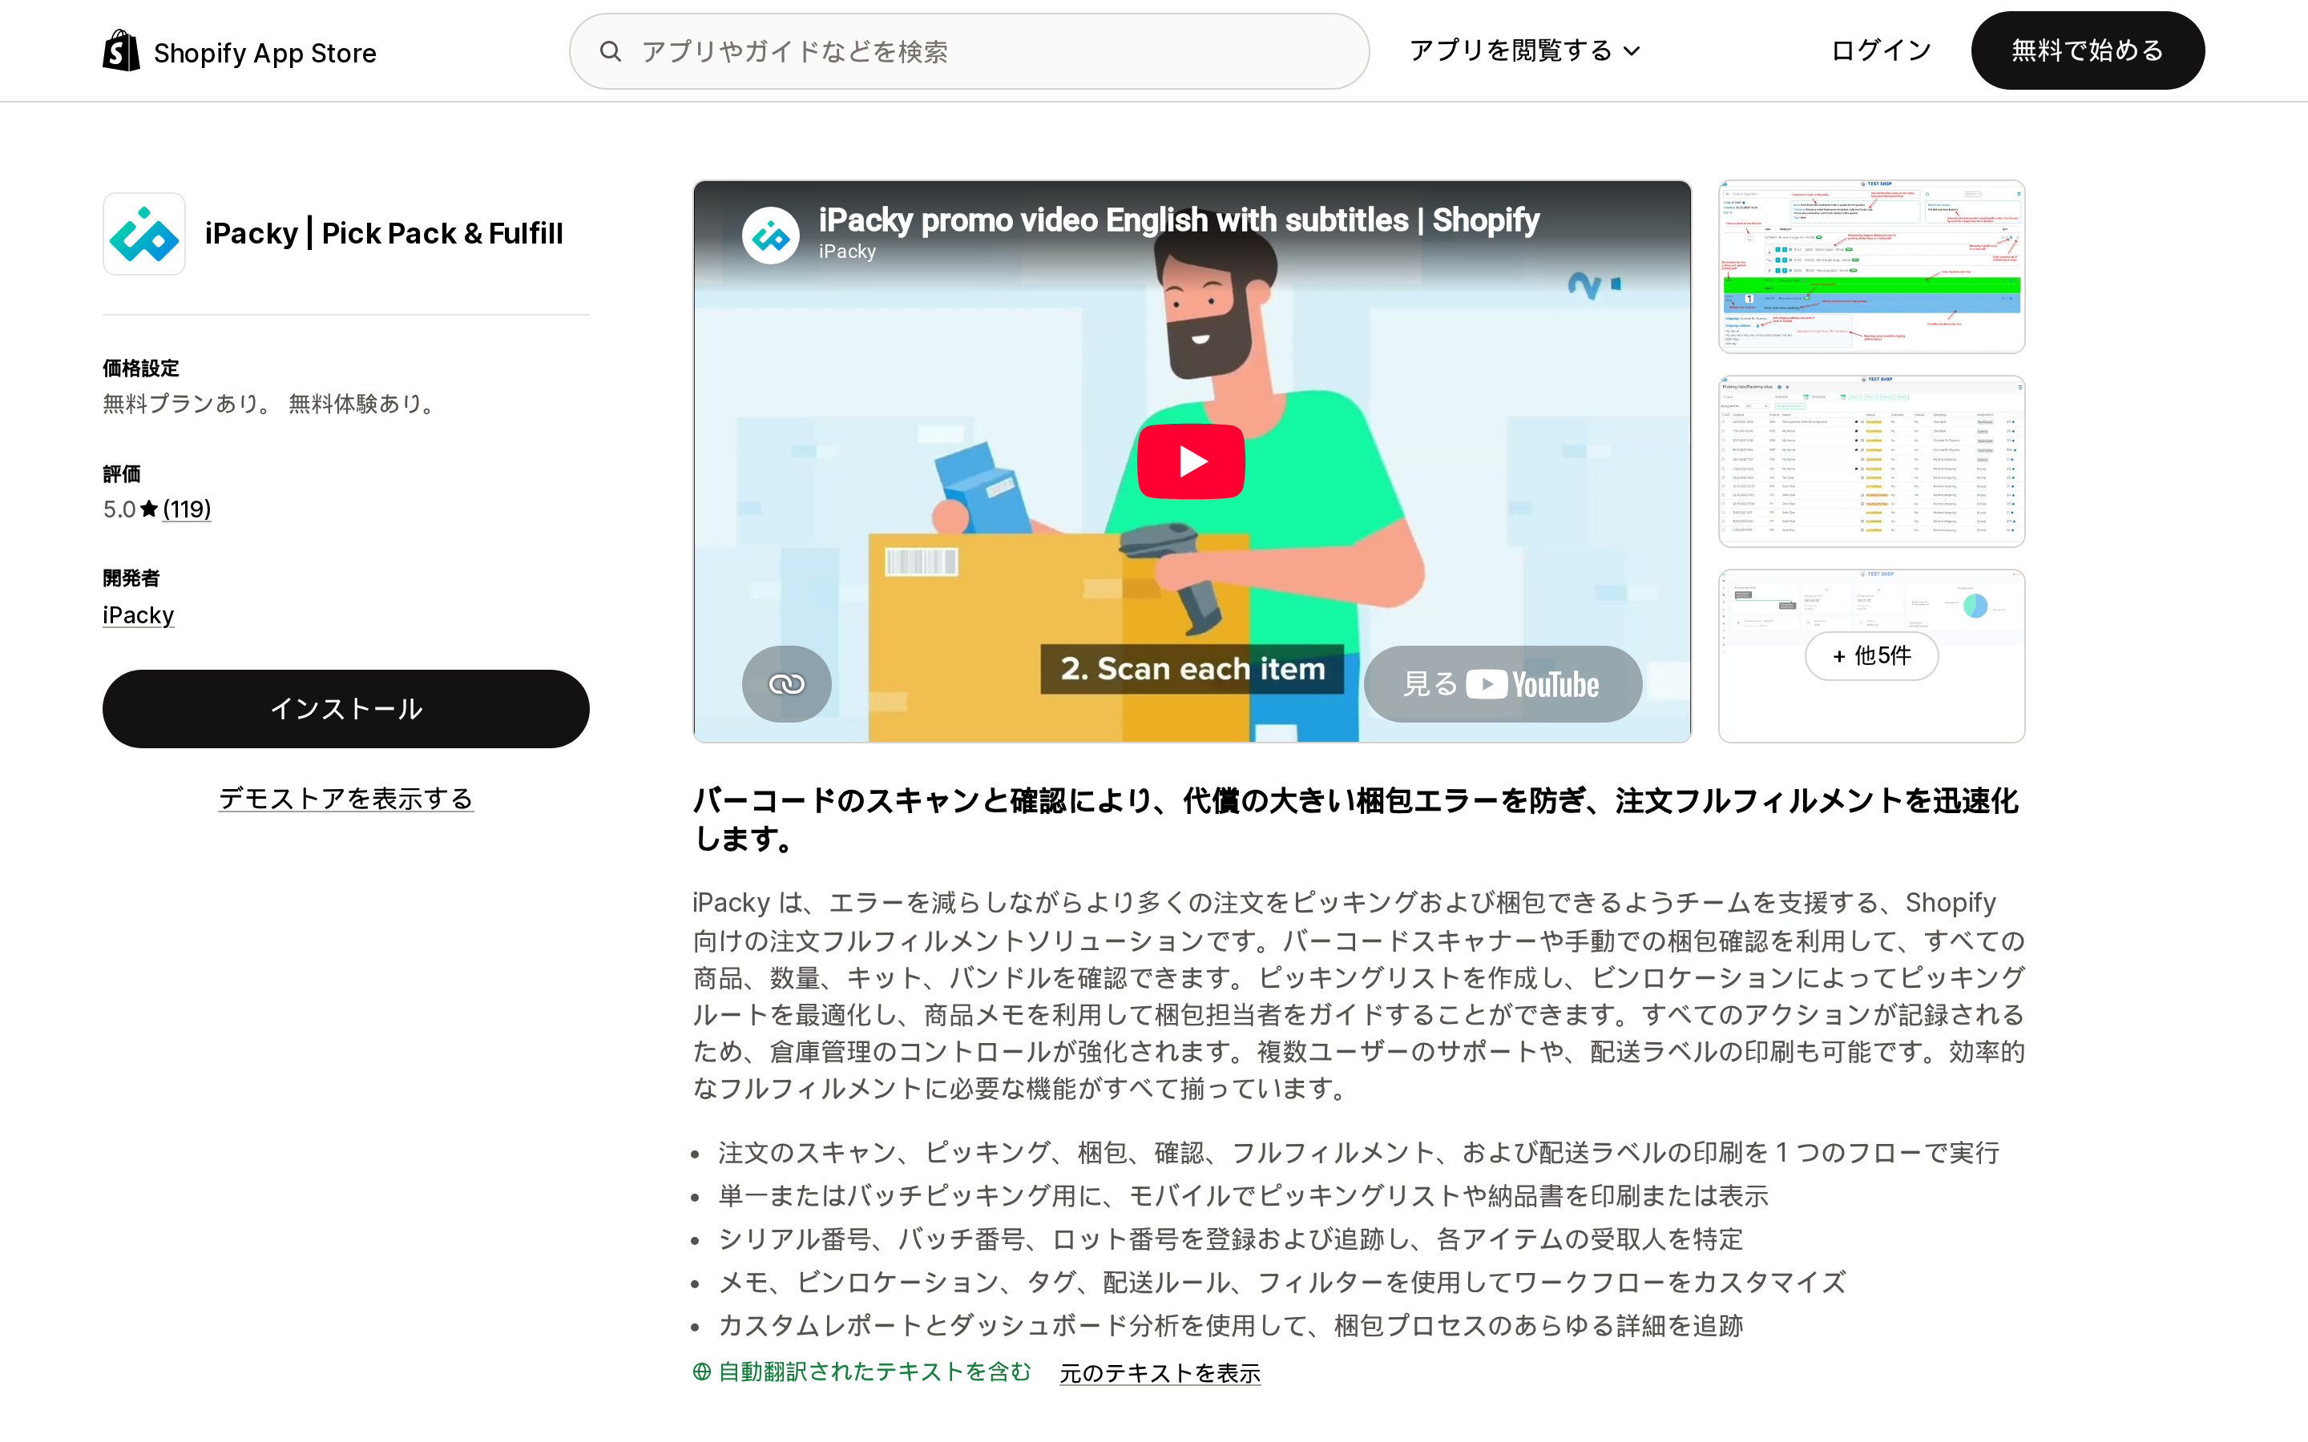
Task: Click the + 他5件 more images button
Action: point(1871,655)
